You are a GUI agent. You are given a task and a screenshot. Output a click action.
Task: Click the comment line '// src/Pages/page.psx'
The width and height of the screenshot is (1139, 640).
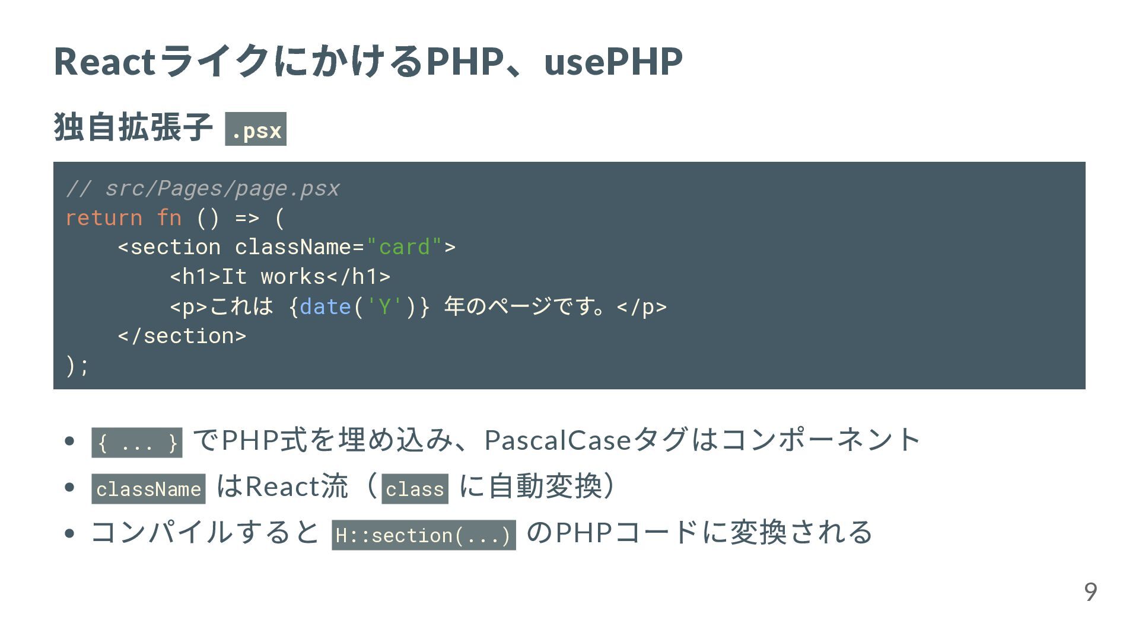202,188
